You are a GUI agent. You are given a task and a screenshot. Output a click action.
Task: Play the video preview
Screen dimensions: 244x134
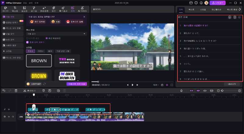click(x=133, y=85)
